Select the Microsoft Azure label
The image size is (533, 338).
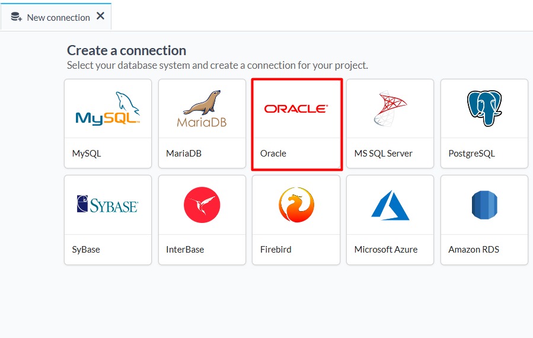pyautogui.click(x=386, y=250)
